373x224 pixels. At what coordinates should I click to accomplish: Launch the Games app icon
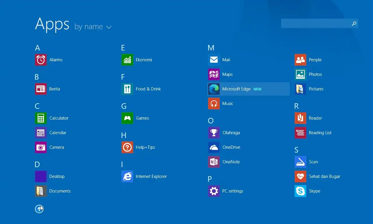point(127,118)
